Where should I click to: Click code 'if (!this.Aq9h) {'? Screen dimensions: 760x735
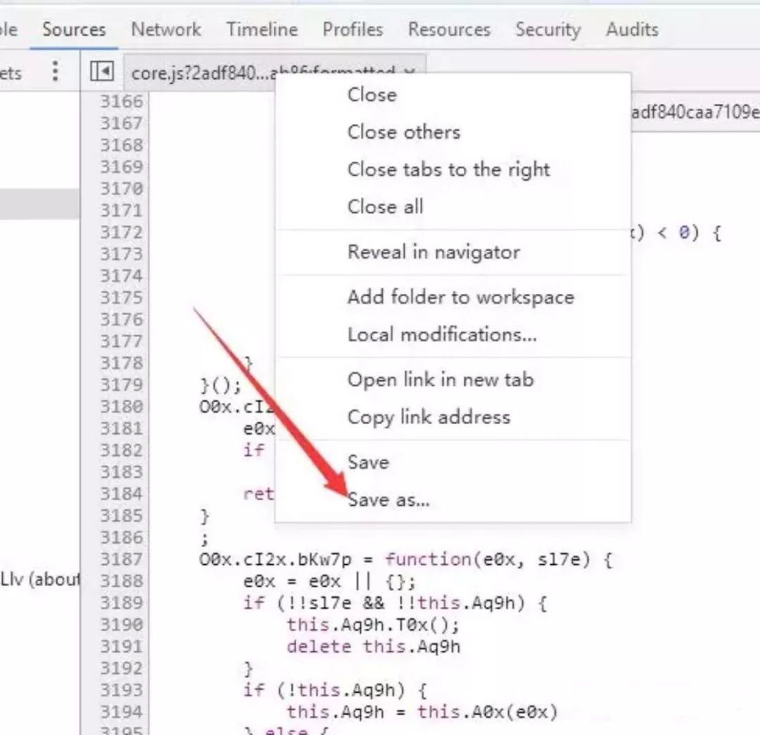[x=336, y=690]
